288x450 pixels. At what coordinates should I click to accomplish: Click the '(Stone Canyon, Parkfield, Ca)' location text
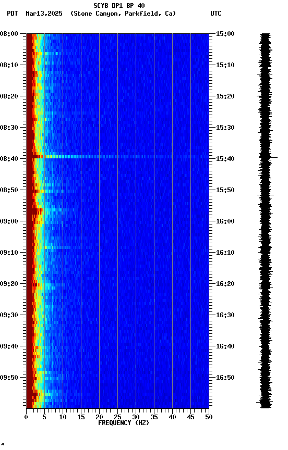123,14
